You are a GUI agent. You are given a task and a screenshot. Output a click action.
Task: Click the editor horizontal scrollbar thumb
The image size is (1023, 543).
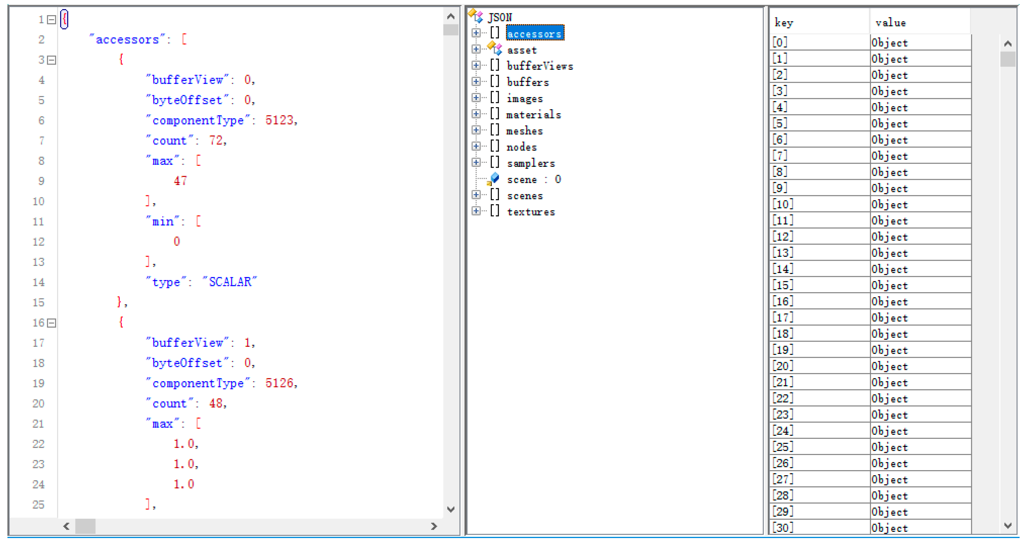click(85, 526)
